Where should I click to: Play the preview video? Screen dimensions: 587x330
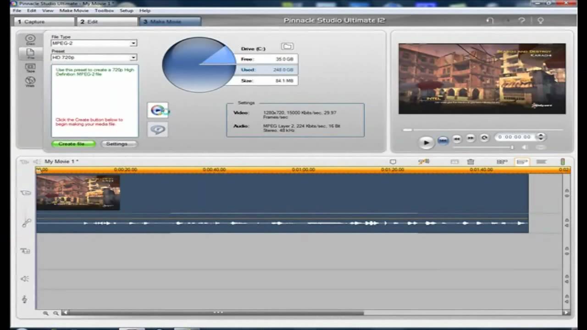[426, 143]
